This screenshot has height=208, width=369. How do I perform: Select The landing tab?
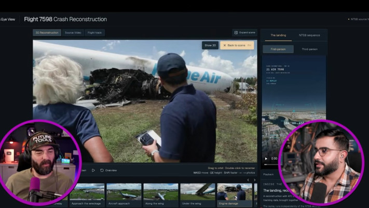tap(278, 35)
